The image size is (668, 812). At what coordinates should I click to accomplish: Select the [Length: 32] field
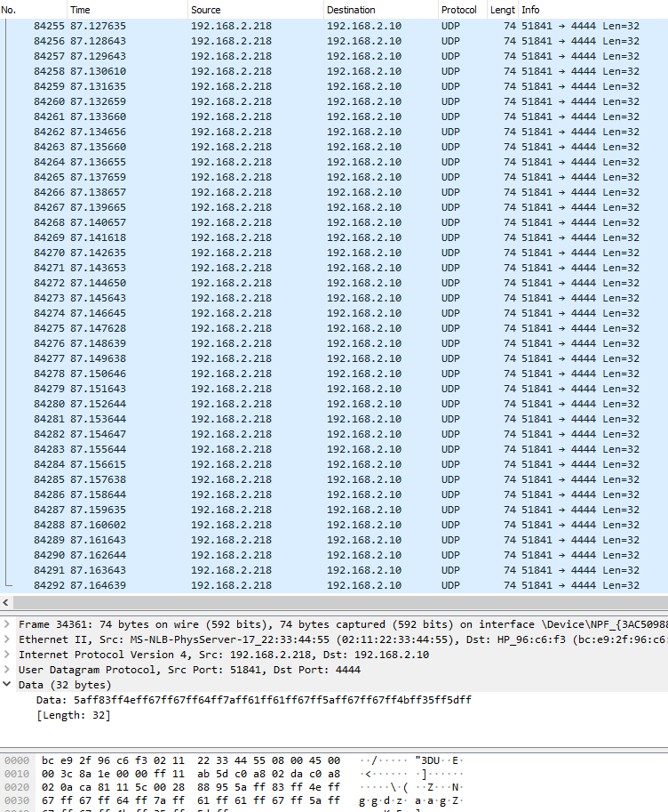pos(74,715)
